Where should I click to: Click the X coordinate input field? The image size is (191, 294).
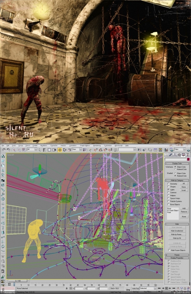pyautogui.click(x=79, y=288)
